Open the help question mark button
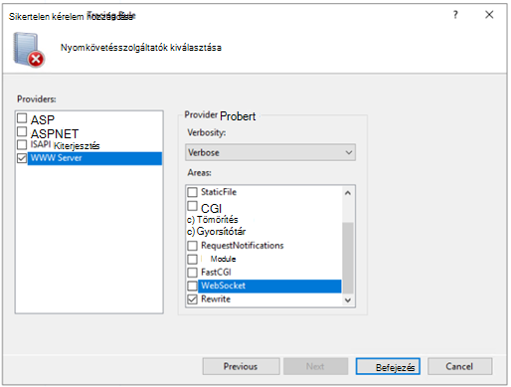 [455, 15]
